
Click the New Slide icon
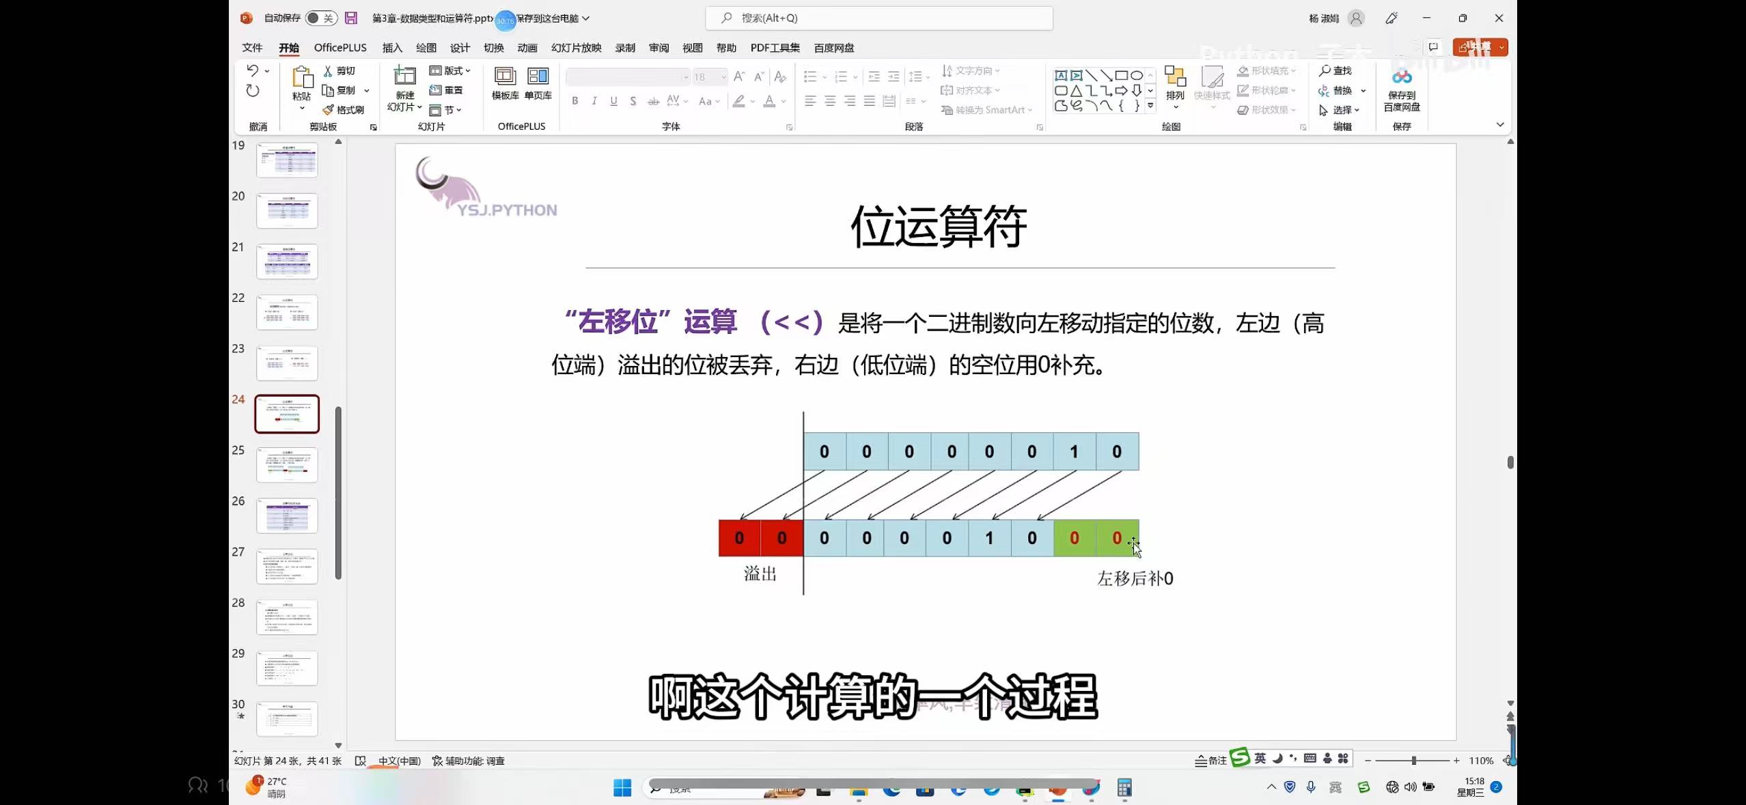[x=404, y=76]
